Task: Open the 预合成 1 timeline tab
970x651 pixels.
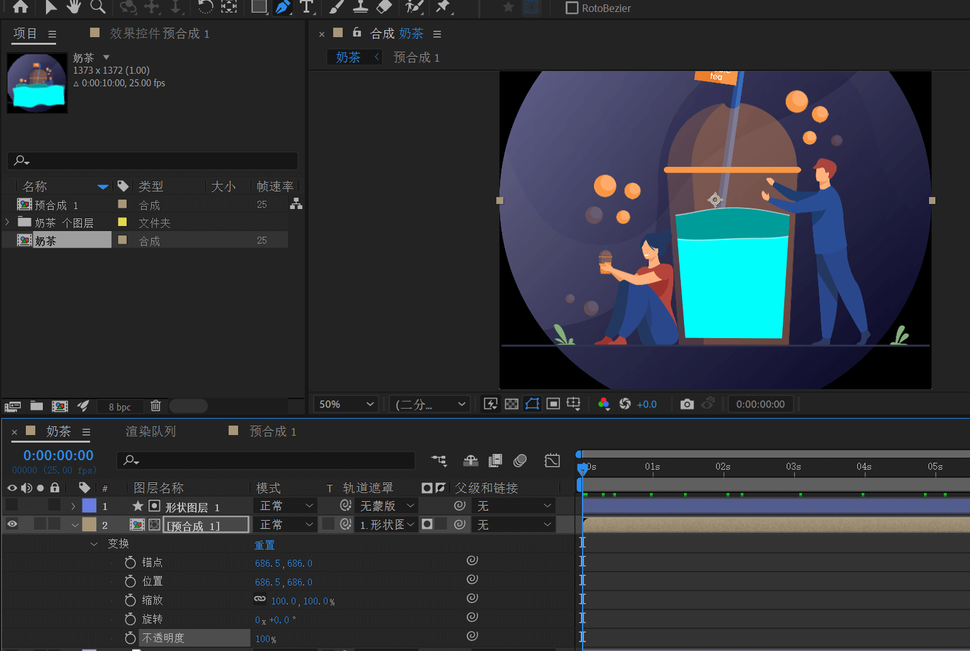Action: coord(272,431)
